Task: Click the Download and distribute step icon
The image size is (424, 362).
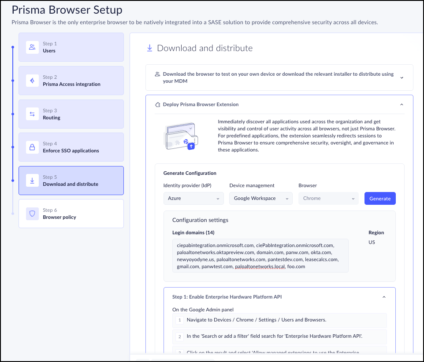Action: click(32, 181)
